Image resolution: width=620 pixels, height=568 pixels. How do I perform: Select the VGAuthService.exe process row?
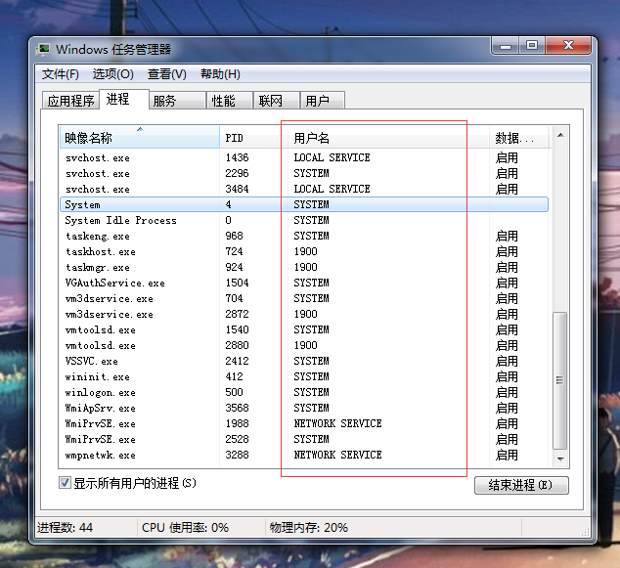pos(304,283)
